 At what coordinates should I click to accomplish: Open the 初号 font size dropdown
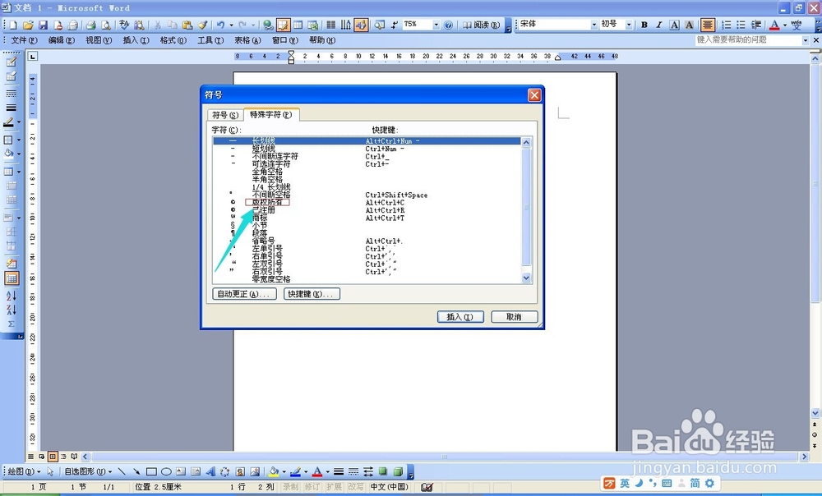pos(629,25)
